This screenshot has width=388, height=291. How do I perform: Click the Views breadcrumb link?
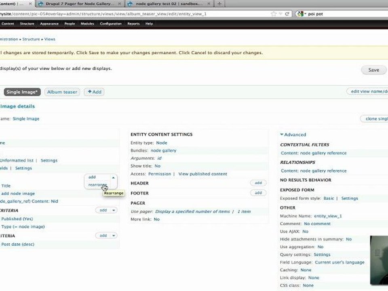coord(50,39)
